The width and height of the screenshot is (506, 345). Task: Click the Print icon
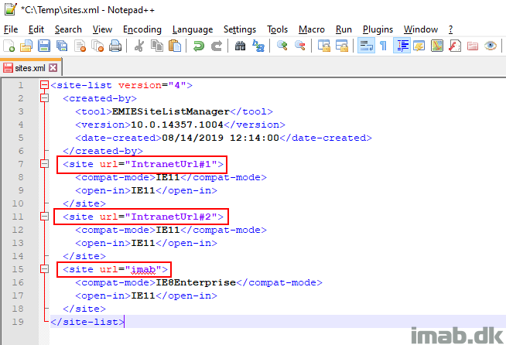pyautogui.click(x=115, y=46)
